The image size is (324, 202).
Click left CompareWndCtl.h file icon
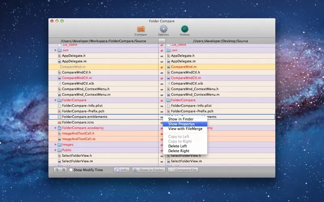(x=60, y=72)
